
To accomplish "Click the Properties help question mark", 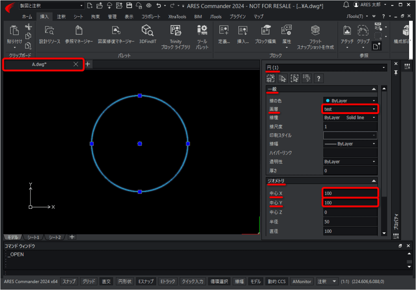I will tap(318, 78).
